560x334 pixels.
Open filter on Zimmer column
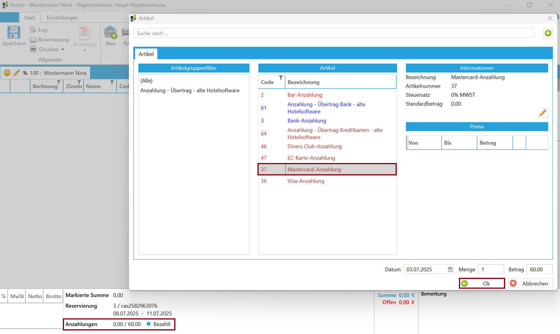[79, 82]
